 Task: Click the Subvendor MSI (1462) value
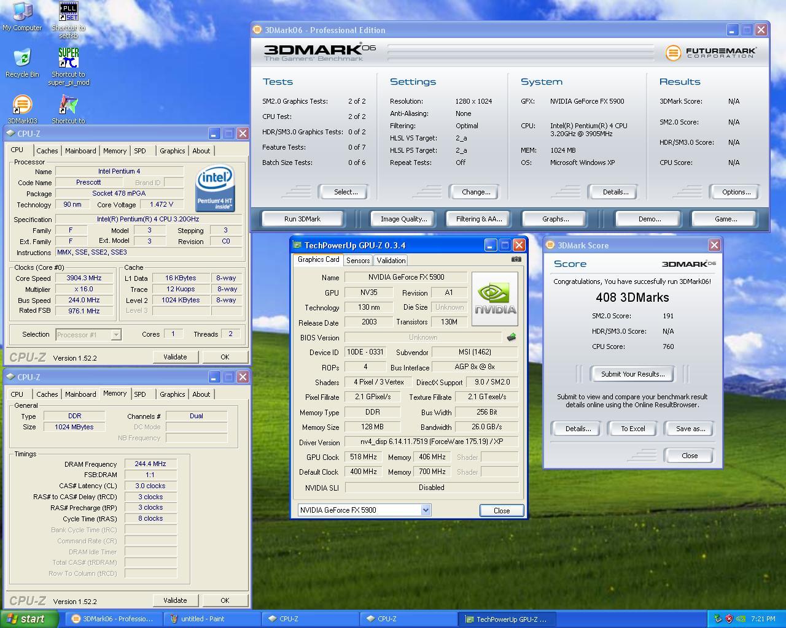tap(475, 352)
